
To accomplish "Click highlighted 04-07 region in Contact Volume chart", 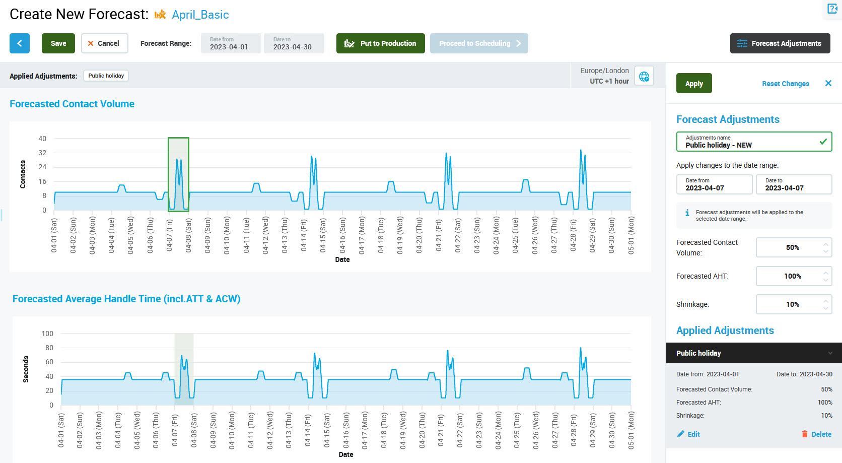I will pyautogui.click(x=178, y=174).
